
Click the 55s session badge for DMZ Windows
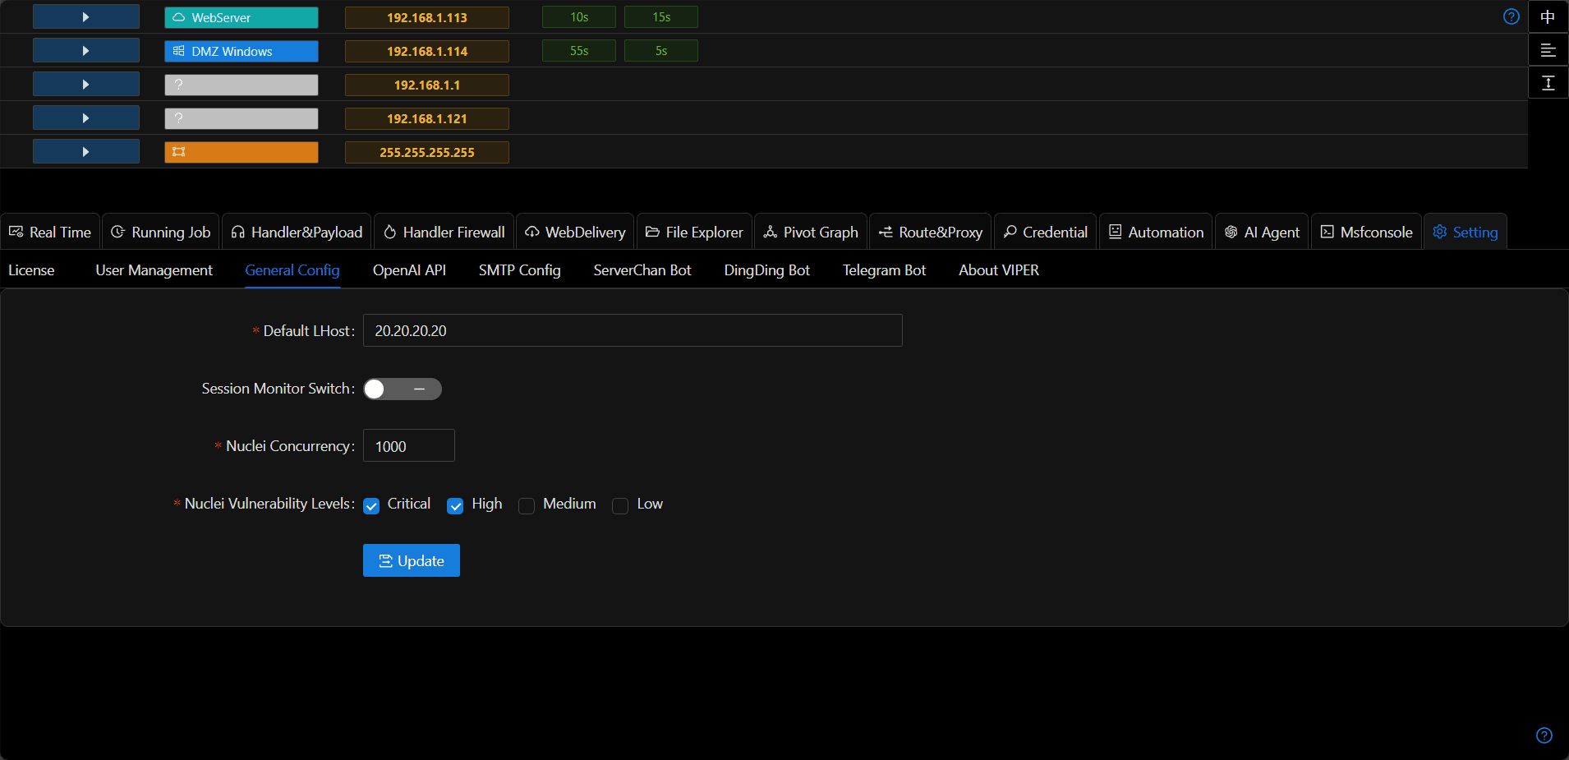pos(579,51)
